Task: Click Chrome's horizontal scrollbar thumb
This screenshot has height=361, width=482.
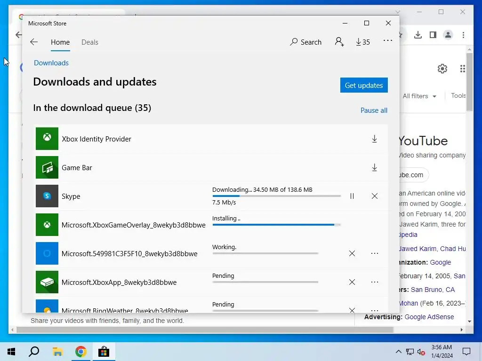Action: point(205,330)
